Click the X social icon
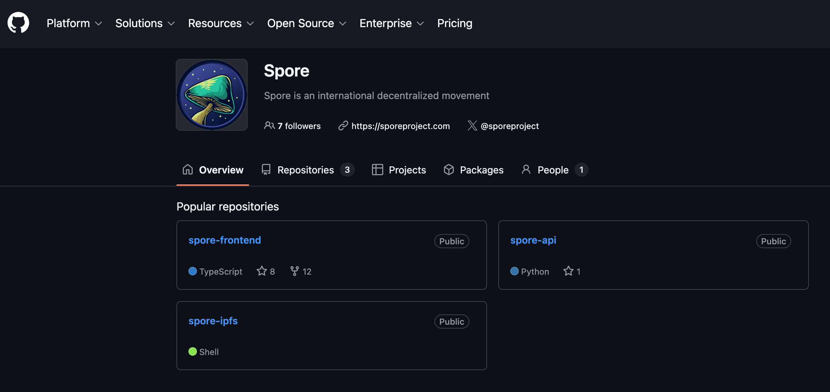Viewport: 830px width, 392px height. (472, 125)
